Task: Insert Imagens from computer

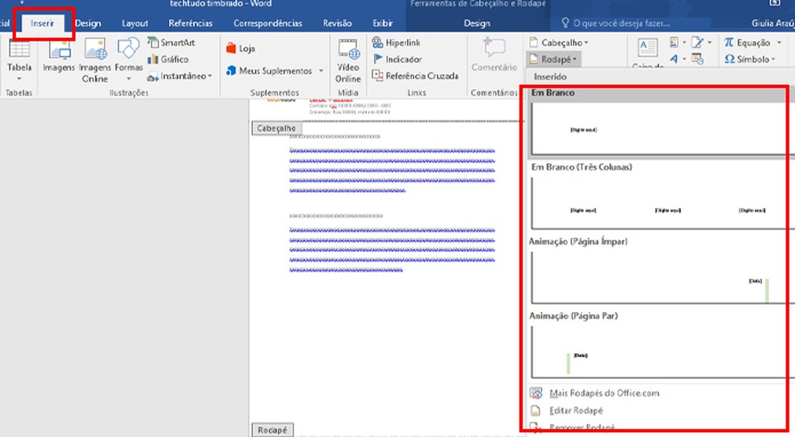Action: click(x=59, y=57)
